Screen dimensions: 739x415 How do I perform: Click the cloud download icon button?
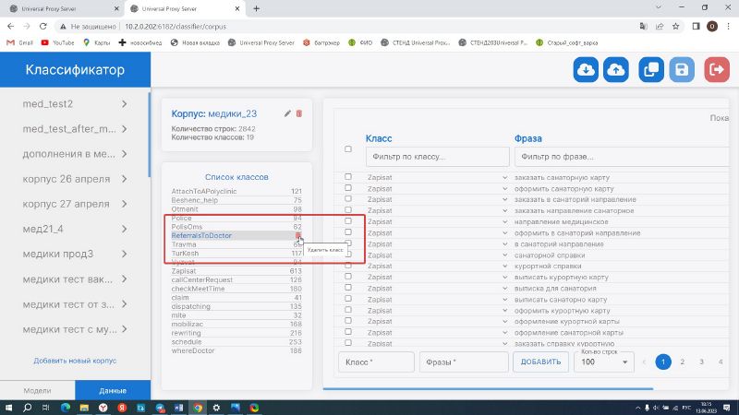[586, 69]
